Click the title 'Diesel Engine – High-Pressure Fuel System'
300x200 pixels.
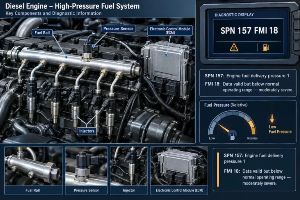72,6
